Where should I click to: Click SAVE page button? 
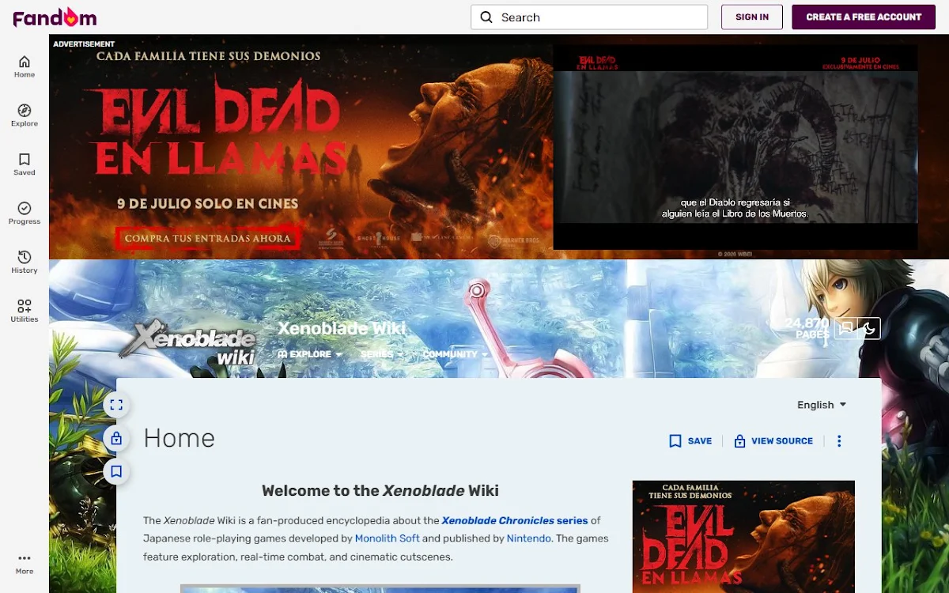[690, 441]
